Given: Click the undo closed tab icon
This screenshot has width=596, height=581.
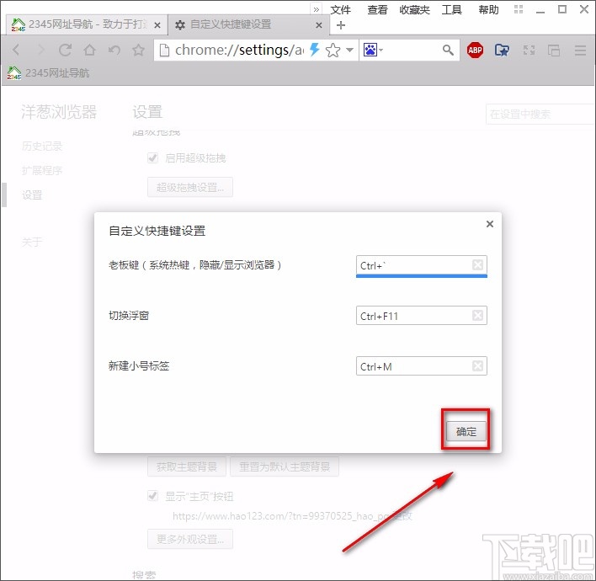Looking at the screenshot, I should [114, 50].
